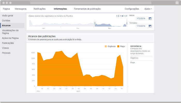Select Pago under Referência
The image size is (181, 103).
point(132,62)
